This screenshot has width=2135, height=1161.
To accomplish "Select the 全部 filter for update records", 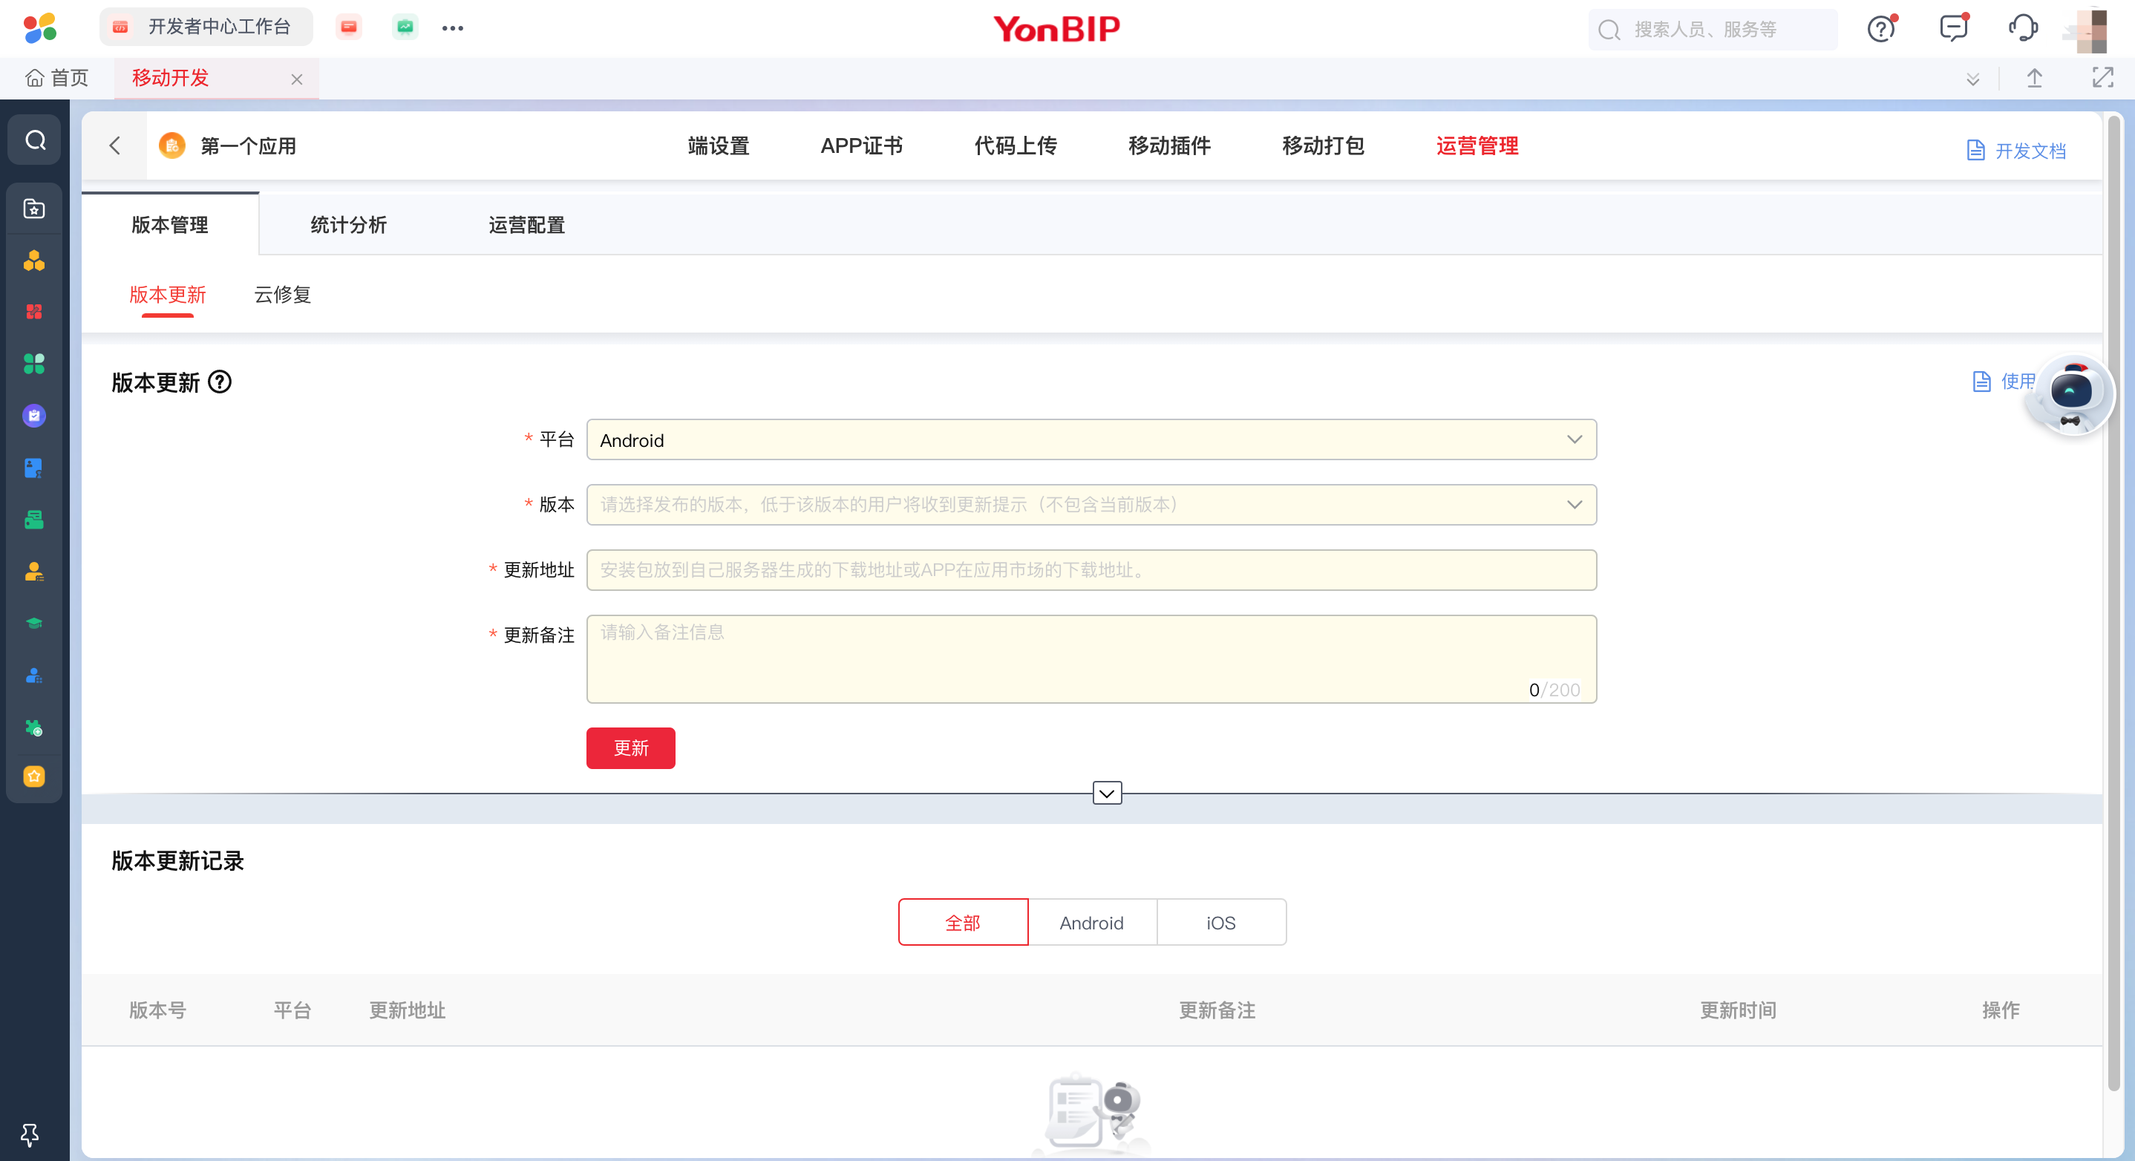I will [x=962, y=922].
